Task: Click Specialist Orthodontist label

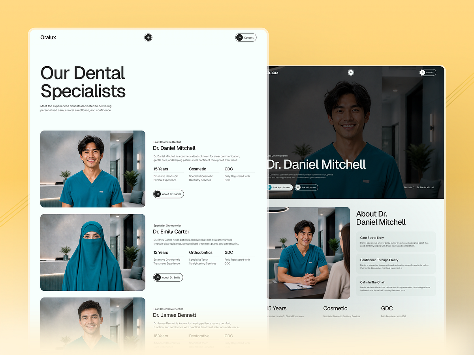Action: tap(167, 226)
